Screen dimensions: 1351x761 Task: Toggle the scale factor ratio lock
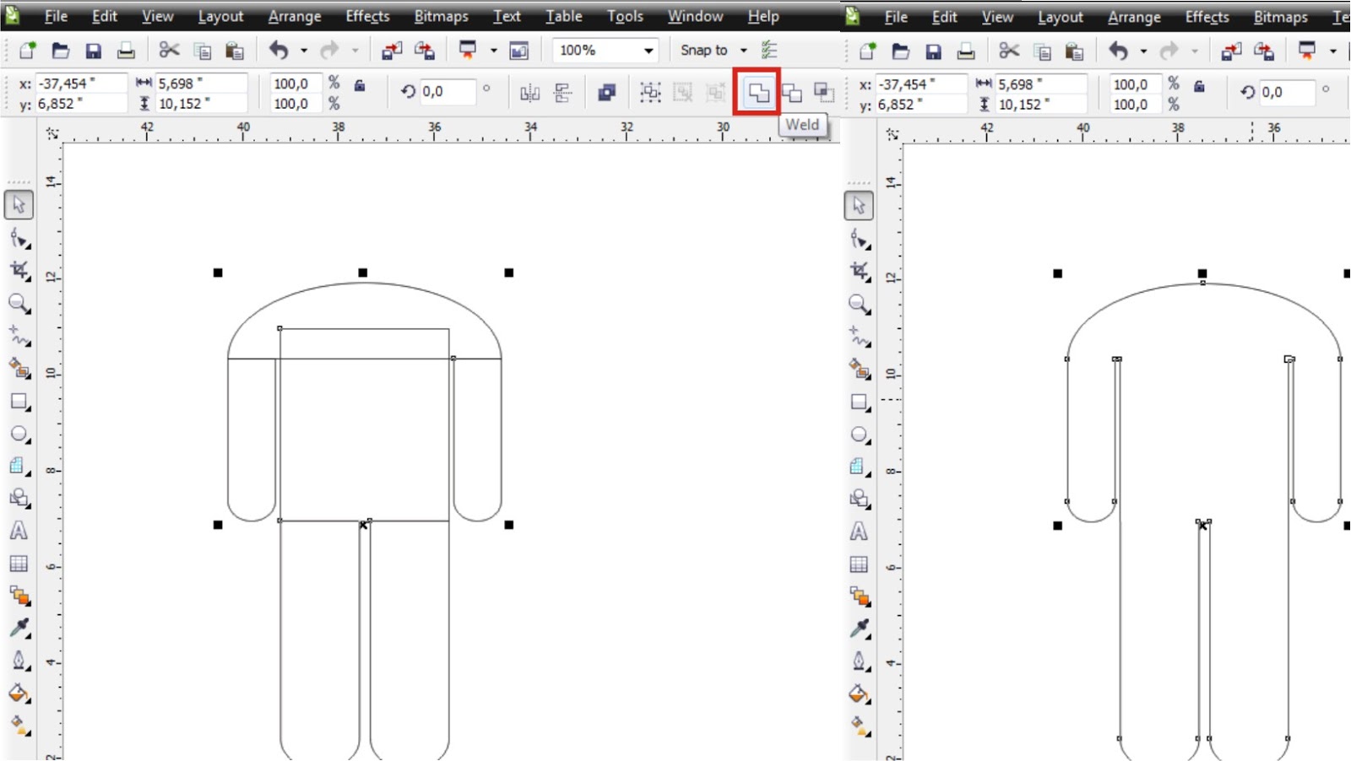coord(358,87)
